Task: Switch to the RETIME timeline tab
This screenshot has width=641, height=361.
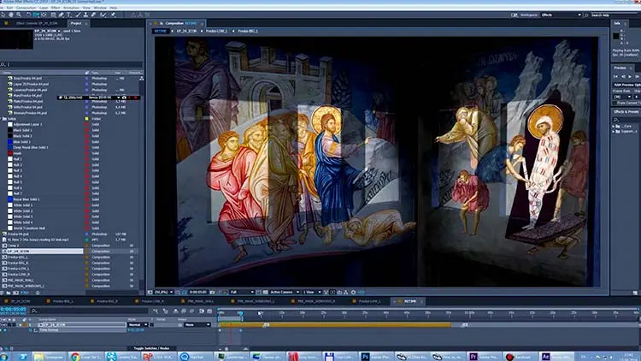Action: tap(409, 301)
